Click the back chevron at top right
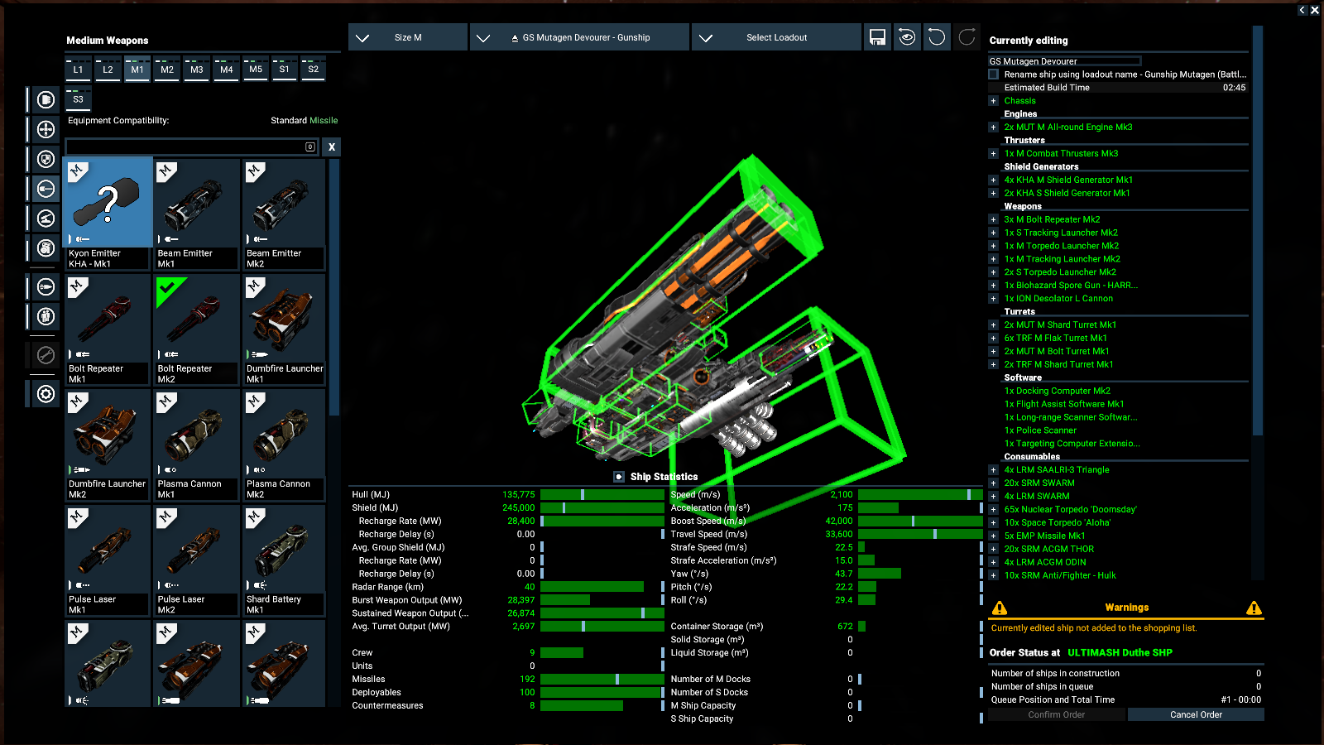 (x=1302, y=10)
